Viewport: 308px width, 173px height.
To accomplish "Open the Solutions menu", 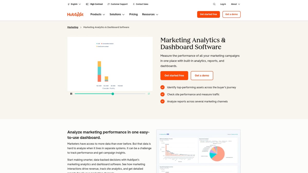I will [117, 14].
